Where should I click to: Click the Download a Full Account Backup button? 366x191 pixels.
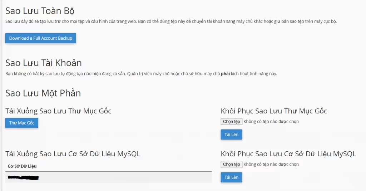(41, 38)
